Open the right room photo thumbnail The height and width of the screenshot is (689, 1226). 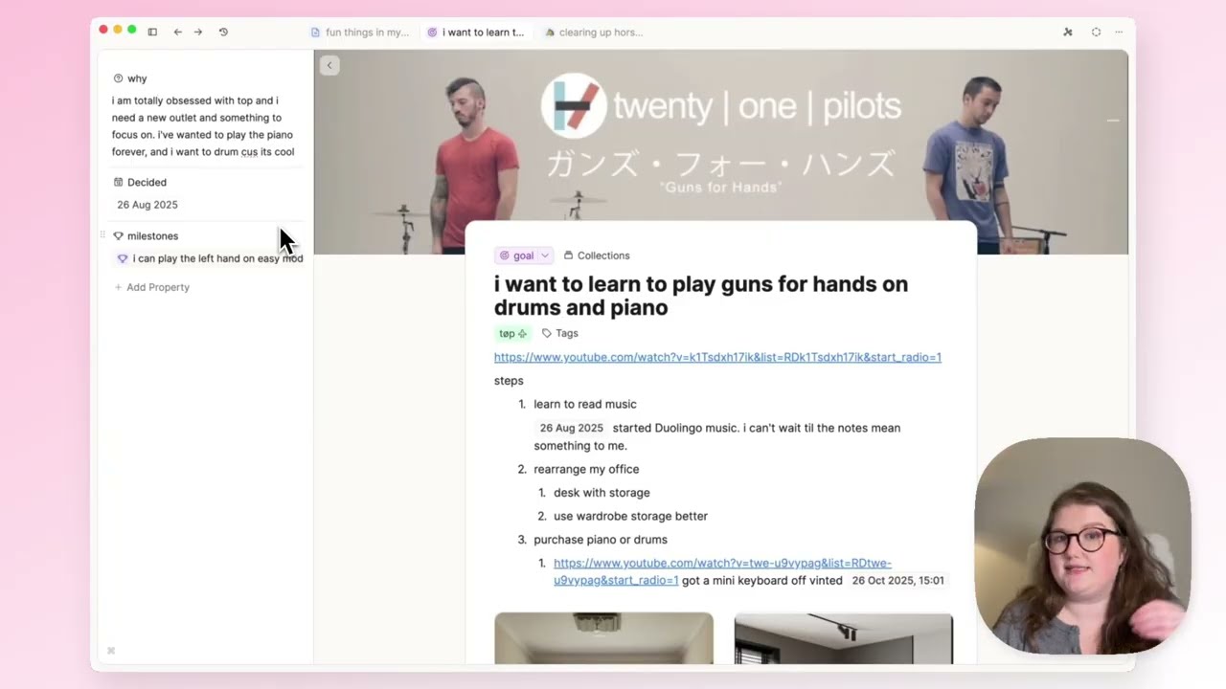[x=843, y=638]
